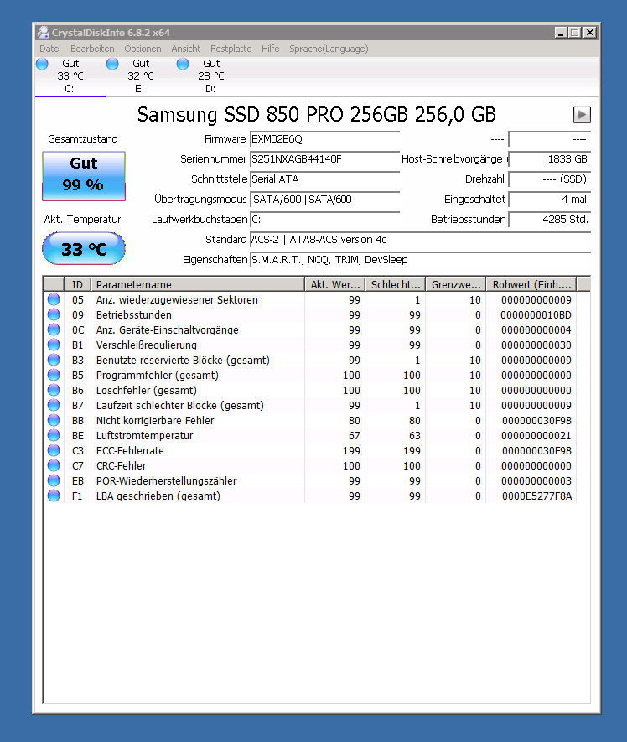This screenshot has height=742, width=627.
Task: Click the Akt. Wer... column header
Action: pyautogui.click(x=334, y=284)
